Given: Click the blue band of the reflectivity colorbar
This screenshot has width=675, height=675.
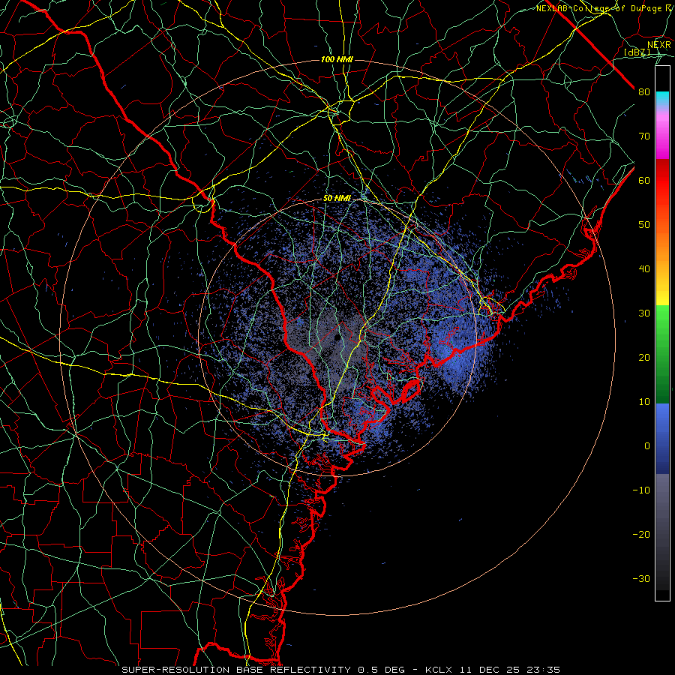Looking at the screenshot, I should 662,438.
